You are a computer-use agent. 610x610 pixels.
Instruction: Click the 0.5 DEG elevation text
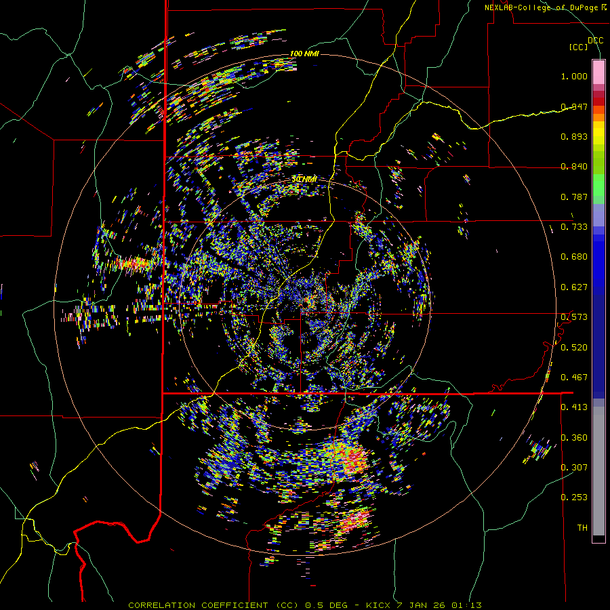[327, 605]
